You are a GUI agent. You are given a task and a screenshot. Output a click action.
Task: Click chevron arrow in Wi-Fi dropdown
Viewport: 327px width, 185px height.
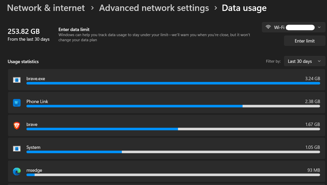pos(319,27)
